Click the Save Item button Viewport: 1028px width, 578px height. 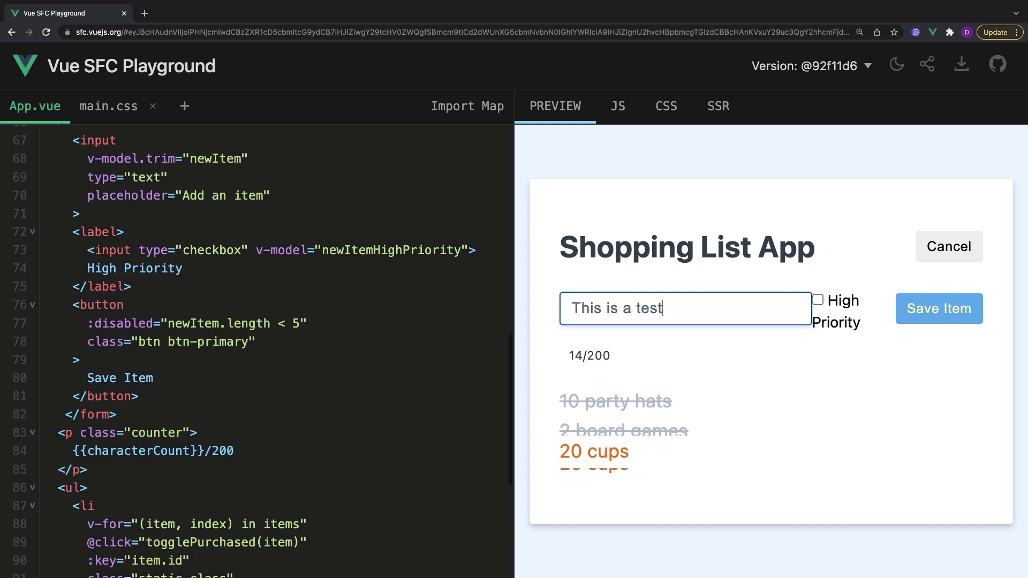tap(939, 309)
